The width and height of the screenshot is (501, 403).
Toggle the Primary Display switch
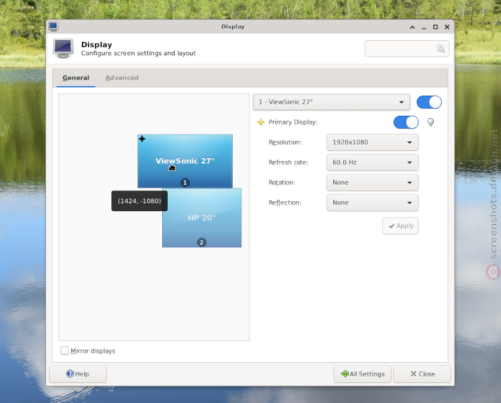(x=406, y=122)
